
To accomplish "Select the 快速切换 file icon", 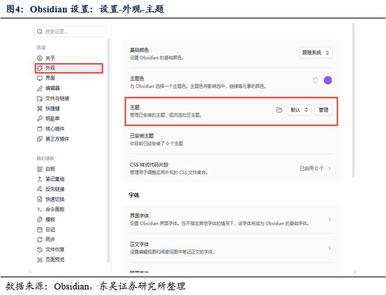I will (40, 199).
